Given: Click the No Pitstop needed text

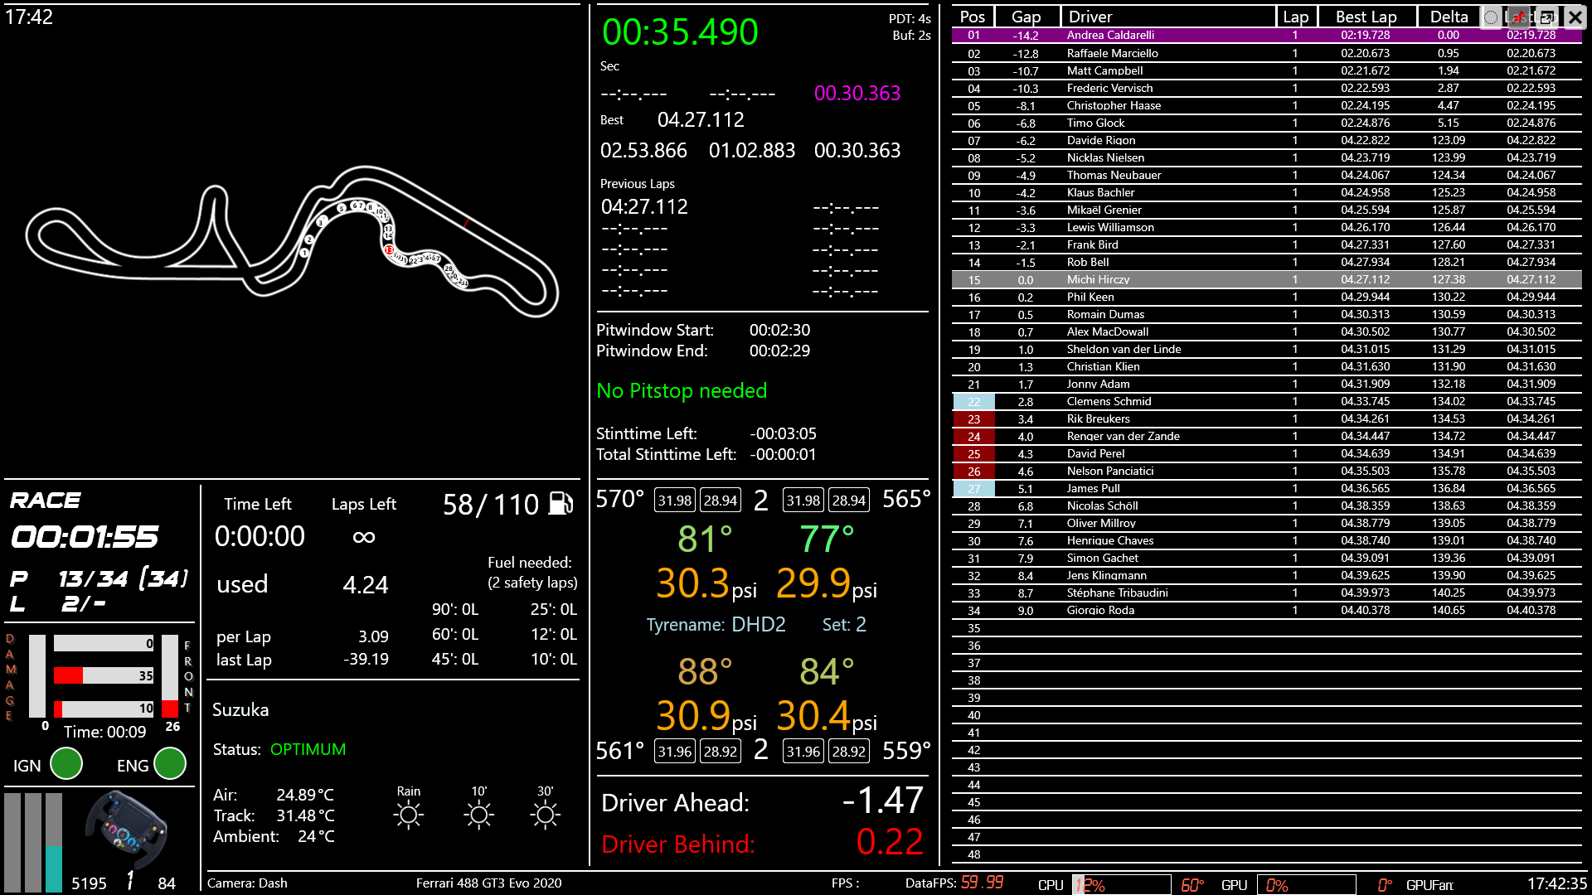Looking at the screenshot, I should click(682, 391).
